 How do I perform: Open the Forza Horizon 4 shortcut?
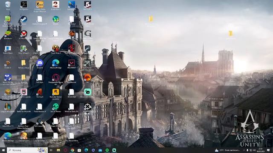pyautogui.click(x=40, y=108)
